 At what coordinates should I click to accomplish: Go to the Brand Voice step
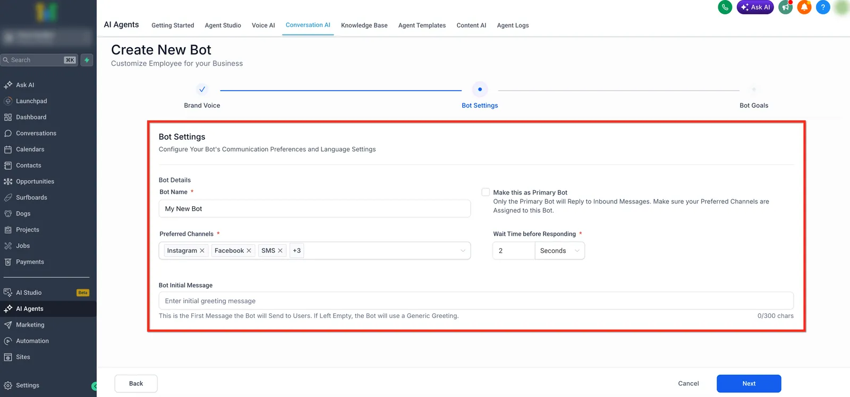tap(202, 90)
